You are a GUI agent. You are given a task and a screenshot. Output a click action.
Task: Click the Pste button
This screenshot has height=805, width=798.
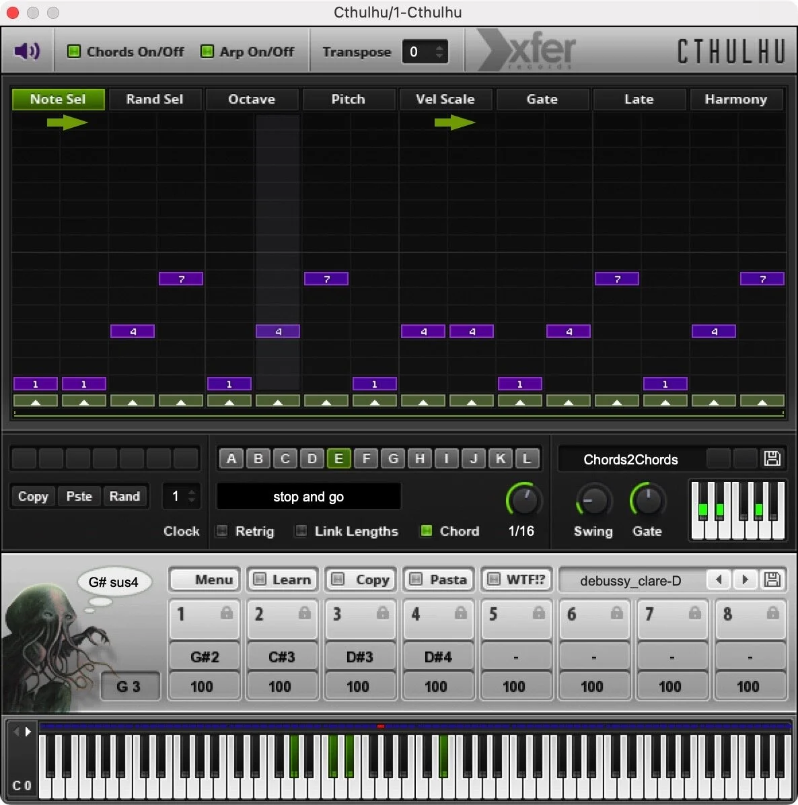tap(79, 497)
